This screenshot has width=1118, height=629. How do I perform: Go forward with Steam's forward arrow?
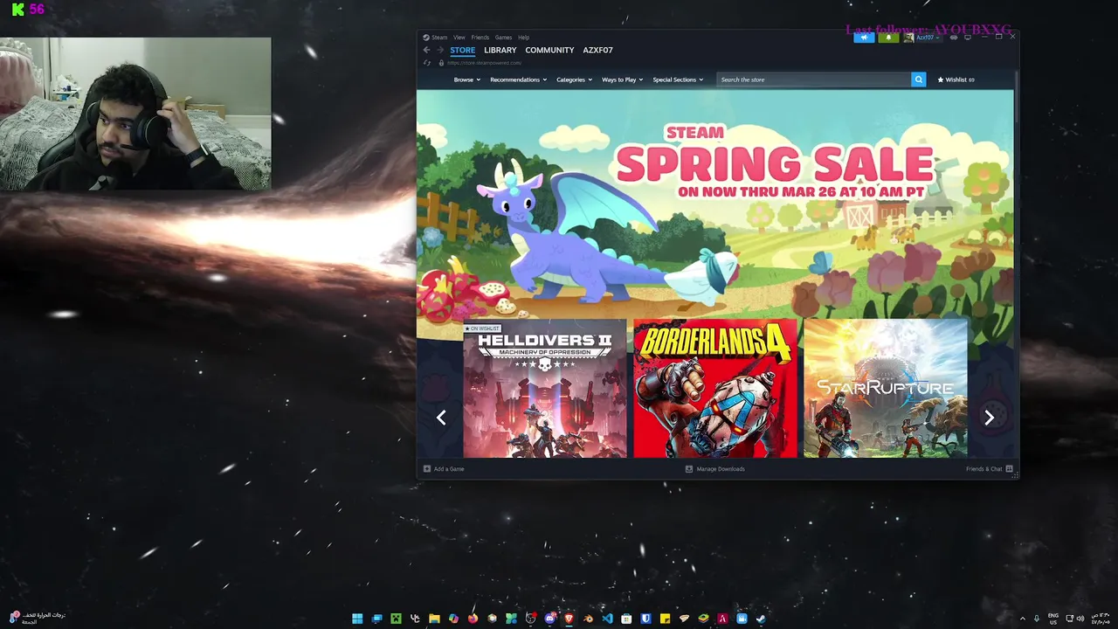click(440, 51)
